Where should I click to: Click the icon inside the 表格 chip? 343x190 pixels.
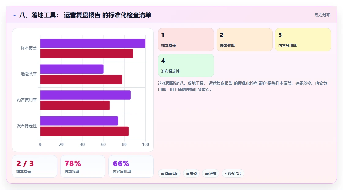click(x=187, y=173)
